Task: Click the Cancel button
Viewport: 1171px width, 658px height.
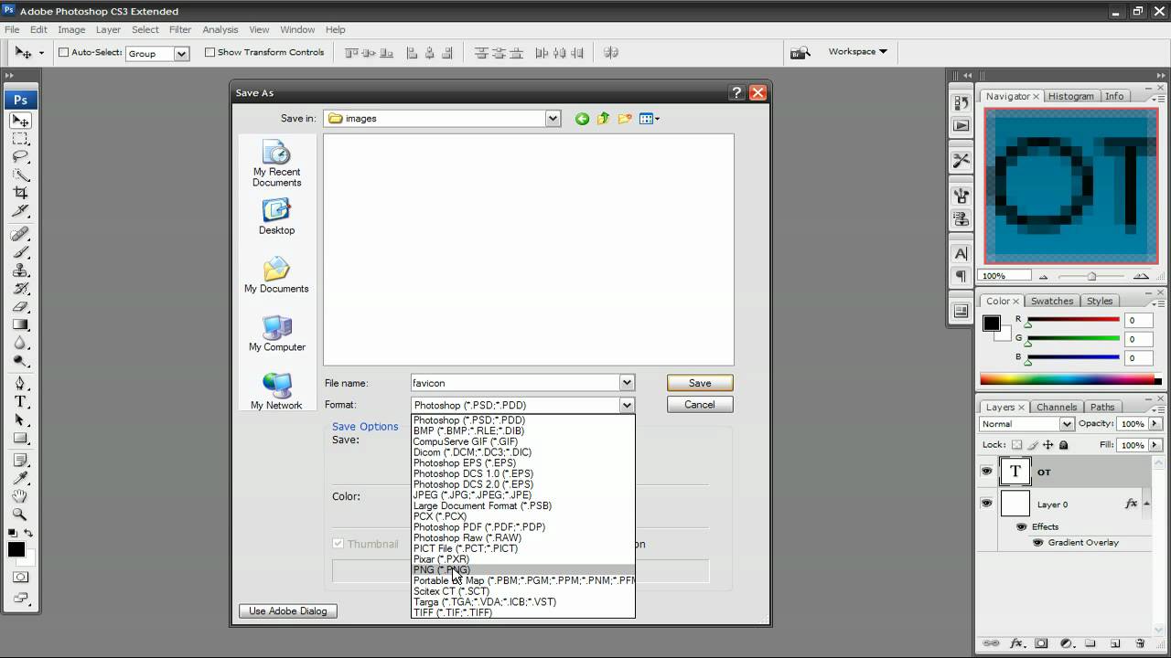Action: point(700,405)
